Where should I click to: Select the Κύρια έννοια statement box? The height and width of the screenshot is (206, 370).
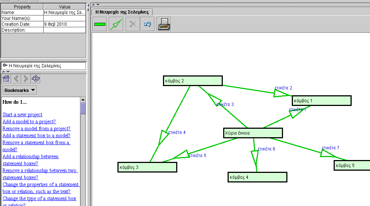point(253,133)
